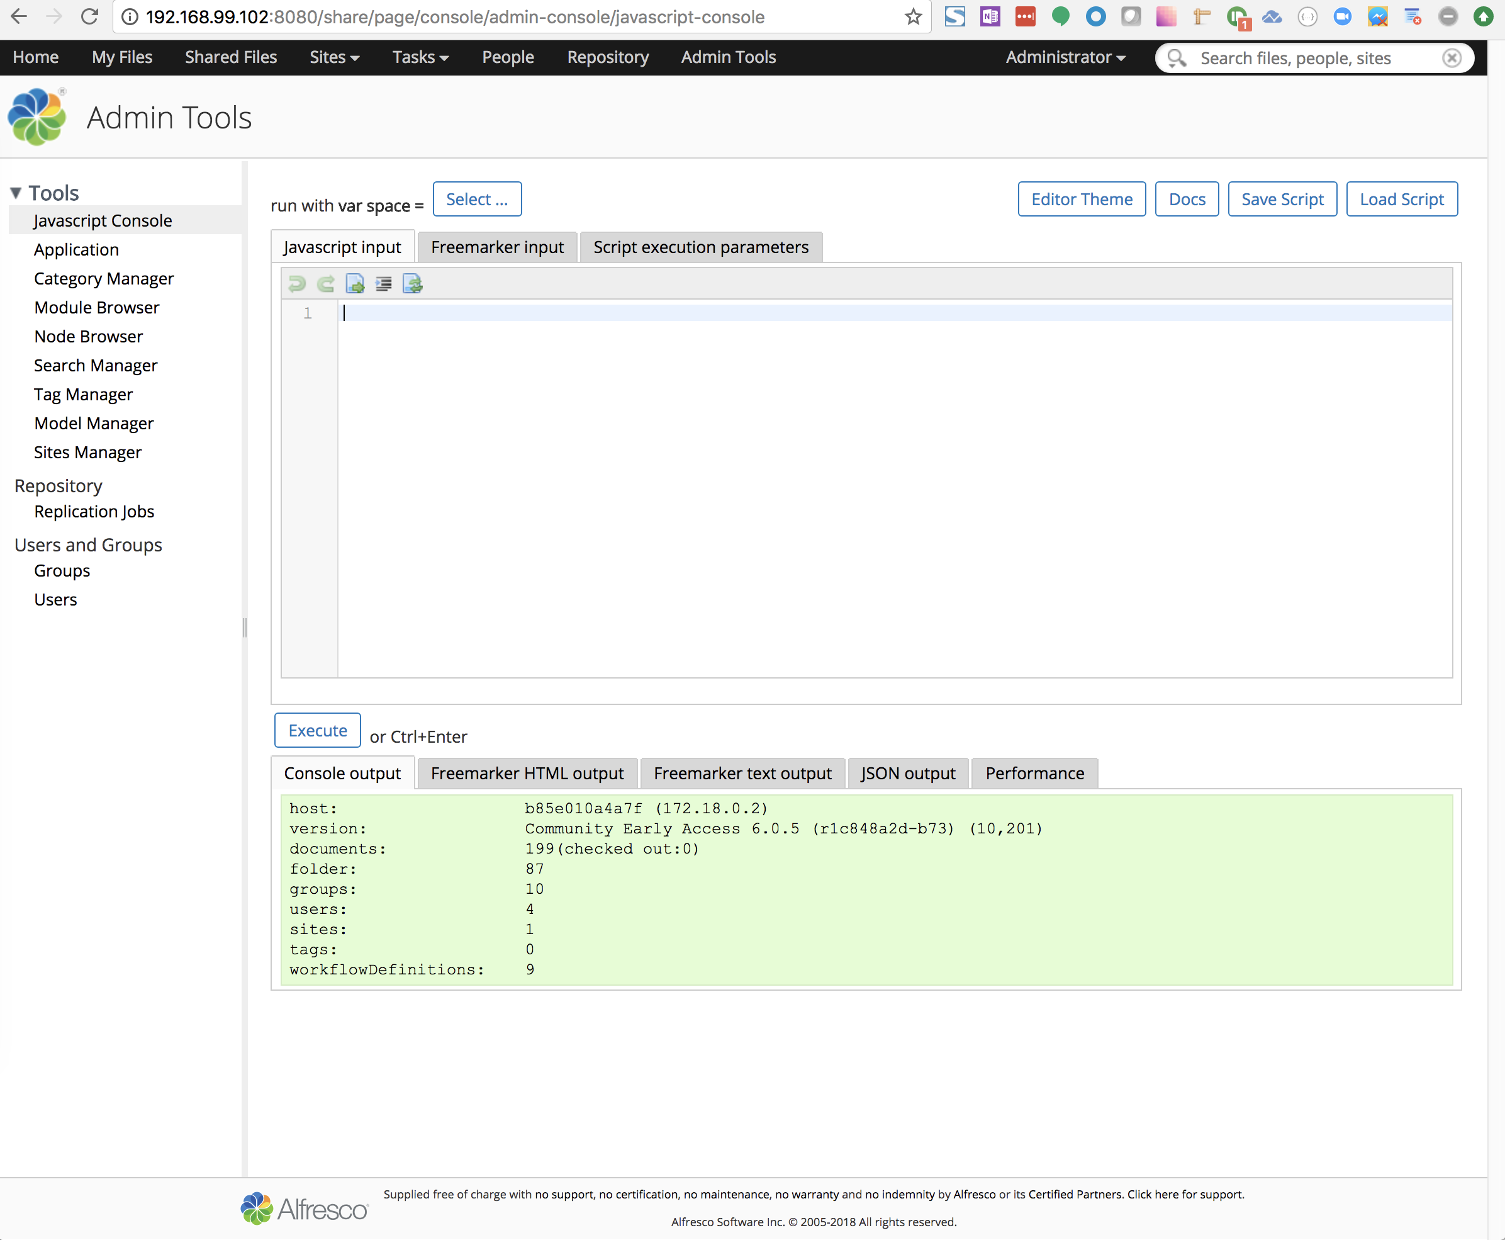The image size is (1505, 1240).
Task: Clear the search box with X icon
Action: tap(1452, 58)
